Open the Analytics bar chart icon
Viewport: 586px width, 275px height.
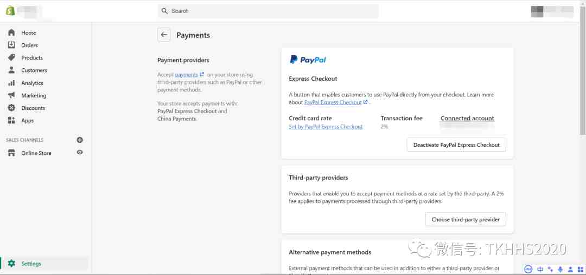pyautogui.click(x=11, y=83)
